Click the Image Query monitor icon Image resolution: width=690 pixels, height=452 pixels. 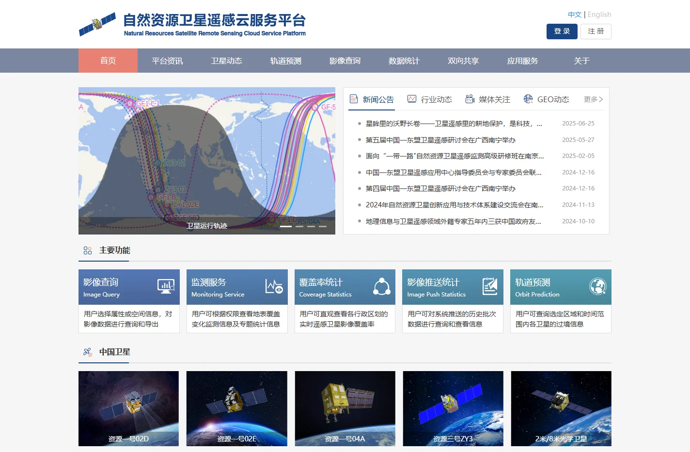[166, 286]
